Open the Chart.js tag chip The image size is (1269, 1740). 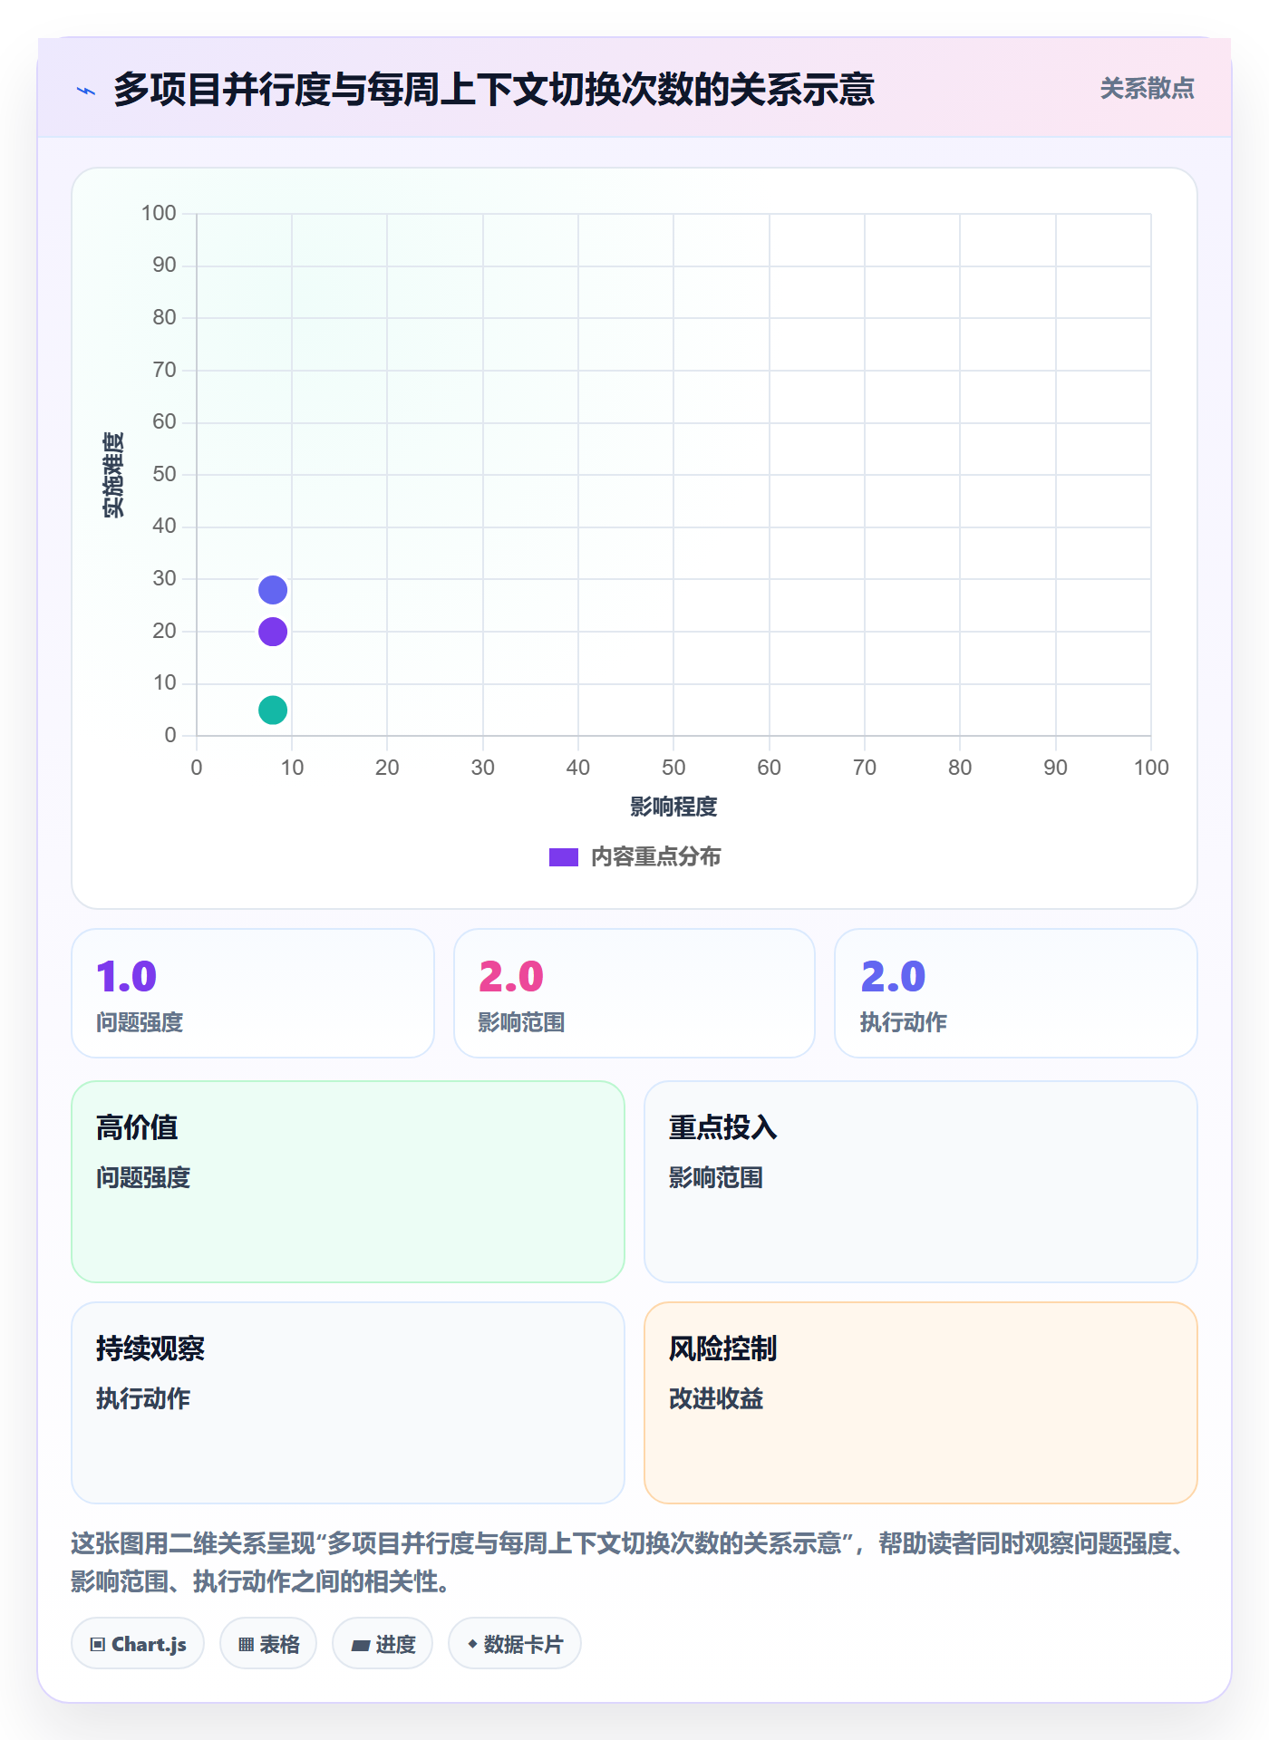click(x=138, y=1644)
